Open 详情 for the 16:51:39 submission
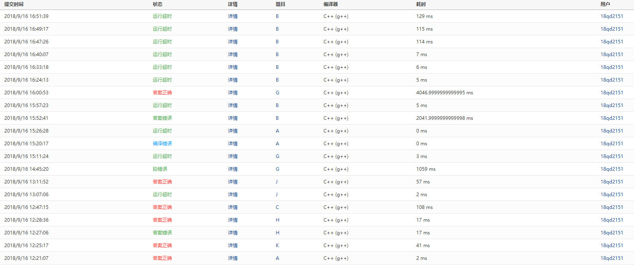The width and height of the screenshot is (634, 267). (x=232, y=16)
